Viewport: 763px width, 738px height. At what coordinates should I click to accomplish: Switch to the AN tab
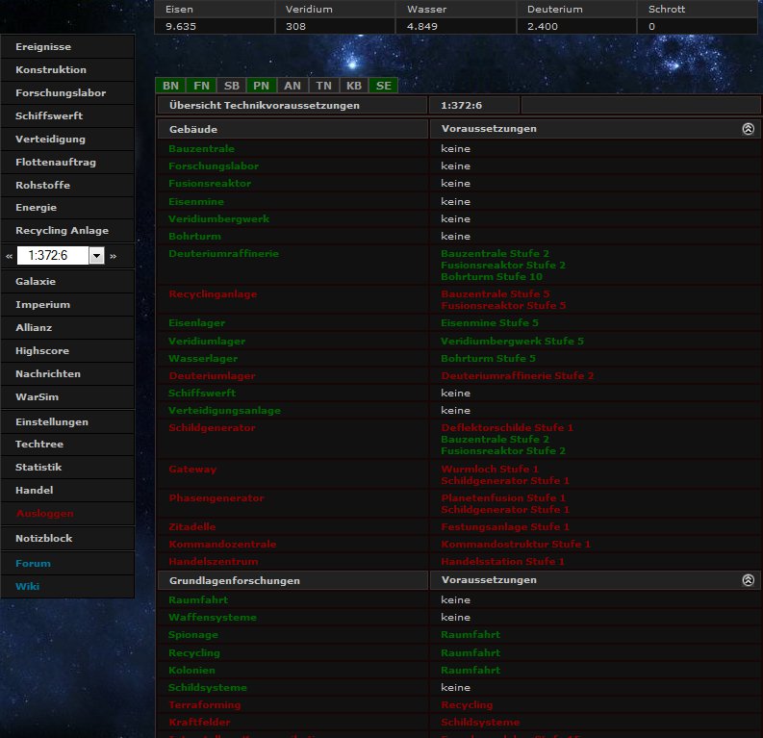point(292,86)
